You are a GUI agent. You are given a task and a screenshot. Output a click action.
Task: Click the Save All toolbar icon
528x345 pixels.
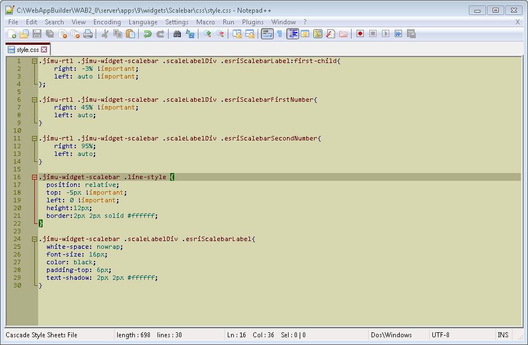click(50, 34)
